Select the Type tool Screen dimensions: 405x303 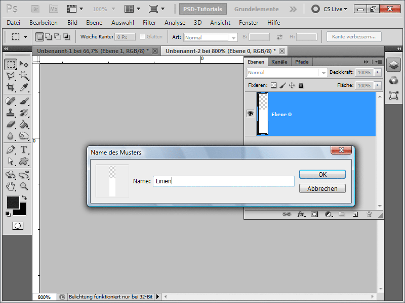tap(24, 149)
